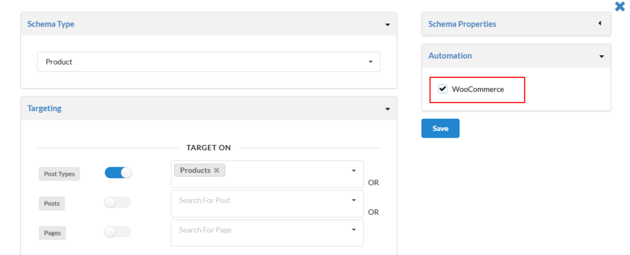Screen dimensions: 630x255
Task: Uncheck the WooCommerce checkbox
Action: point(442,88)
